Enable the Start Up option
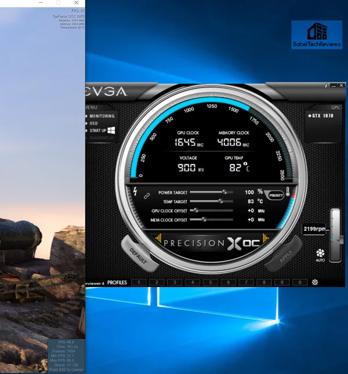This screenshot has height=374, width=348. (x=97, y=130)
